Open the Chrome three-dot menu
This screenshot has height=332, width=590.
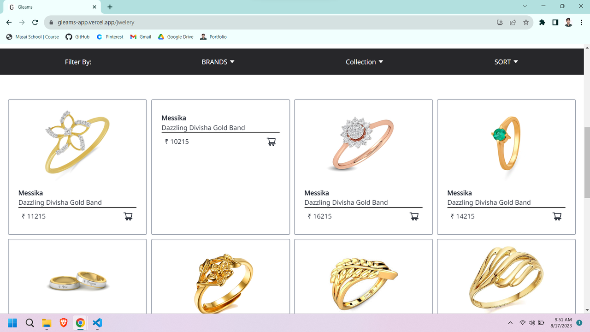click(x=582, y=22)
